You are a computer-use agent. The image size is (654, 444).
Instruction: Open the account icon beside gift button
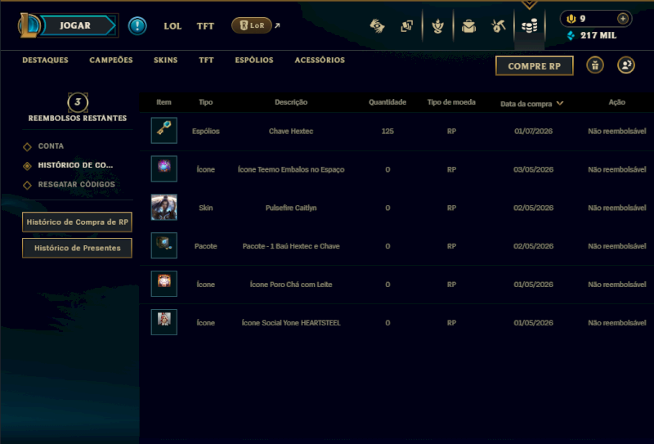click(x=625, y=65)
